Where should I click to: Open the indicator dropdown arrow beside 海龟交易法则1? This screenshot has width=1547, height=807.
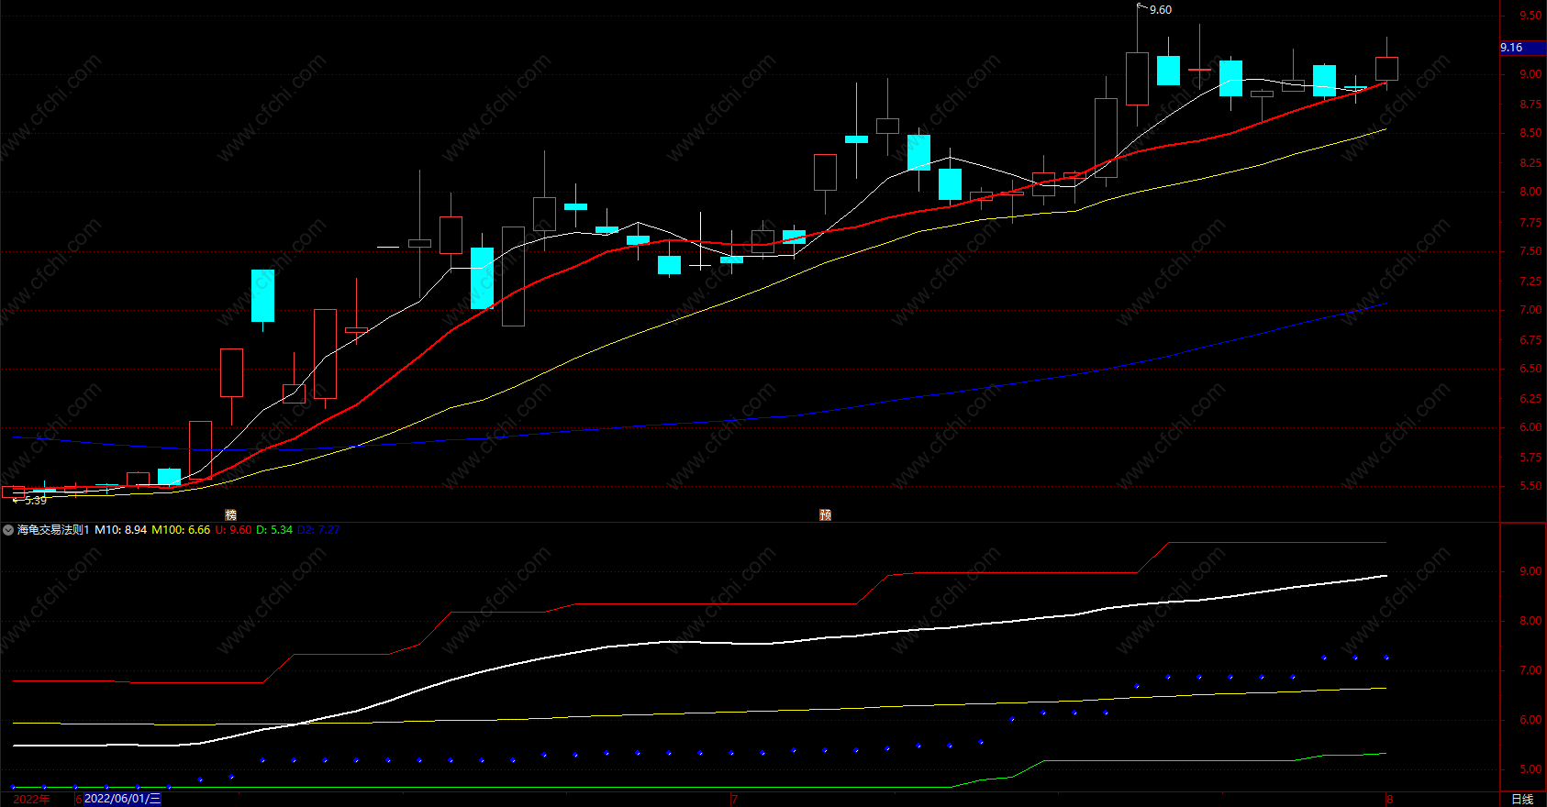point(8,530)
